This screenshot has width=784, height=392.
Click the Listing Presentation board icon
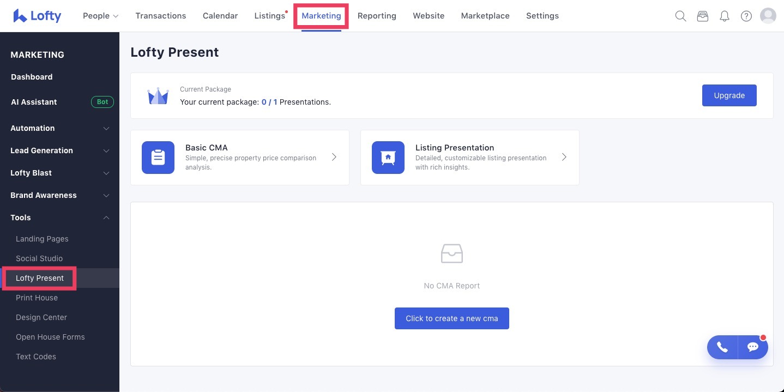388,158
